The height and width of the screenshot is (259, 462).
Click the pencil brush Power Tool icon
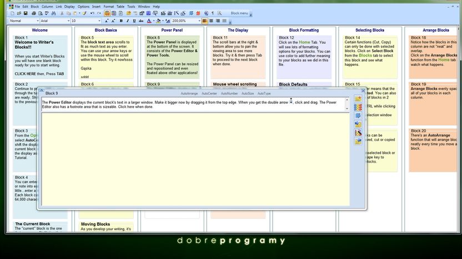pyautogui.click(x=358, y=133)
